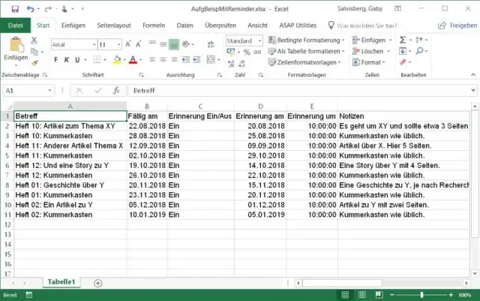The image size is (480, 301).
Task: Click the AutoSum sigma icon
Action: point(403,40)
